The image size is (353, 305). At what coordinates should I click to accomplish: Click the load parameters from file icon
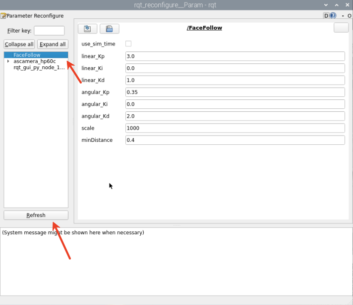(x=87, y=29)
